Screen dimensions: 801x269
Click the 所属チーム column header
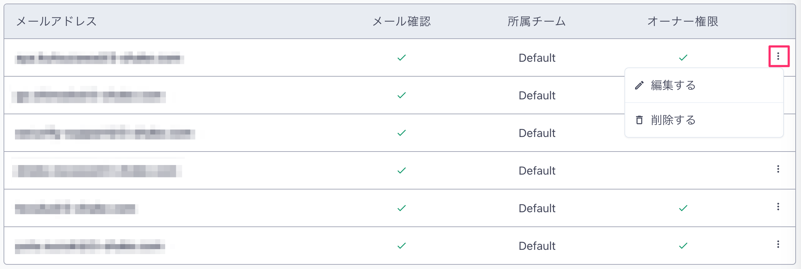pos(537,21)
